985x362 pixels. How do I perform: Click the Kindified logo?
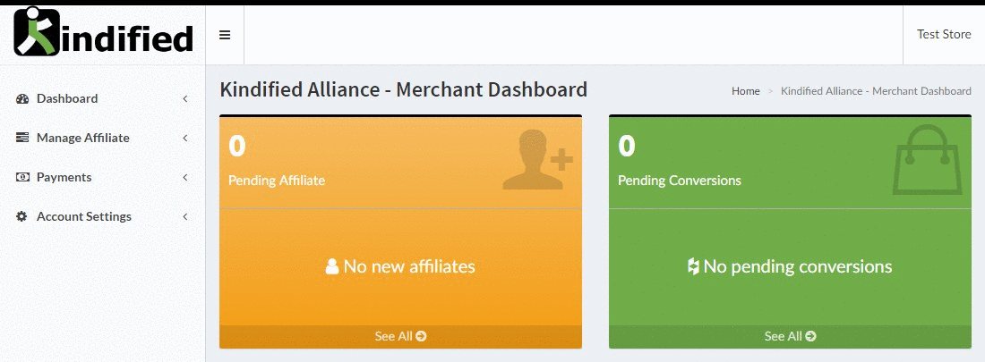[103, 33]
